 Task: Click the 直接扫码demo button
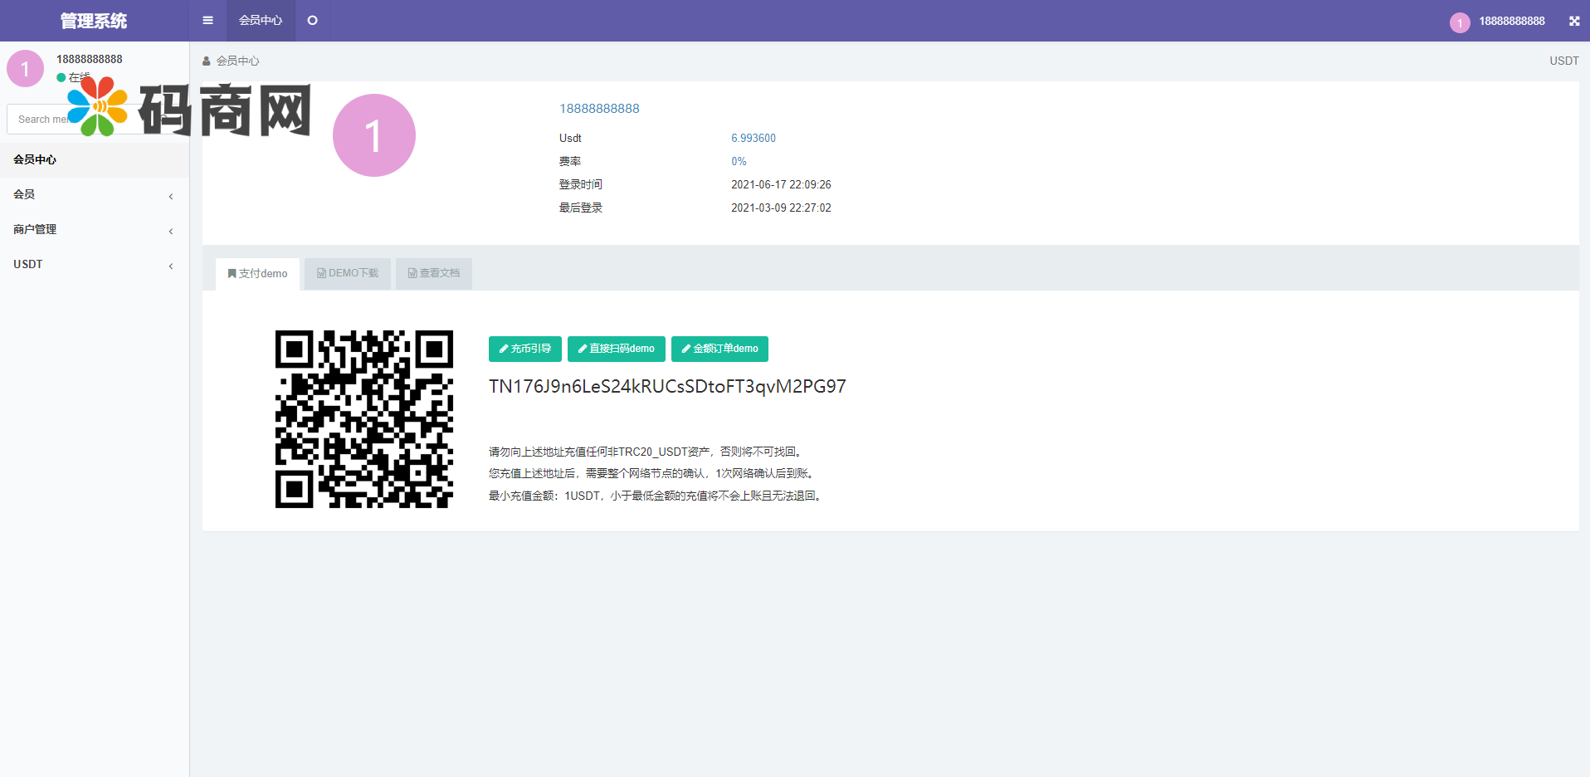pos(616,349)
